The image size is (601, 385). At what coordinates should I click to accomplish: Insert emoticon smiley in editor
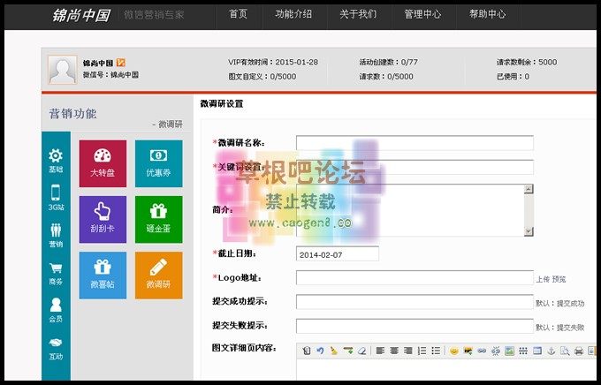[454, 351]
